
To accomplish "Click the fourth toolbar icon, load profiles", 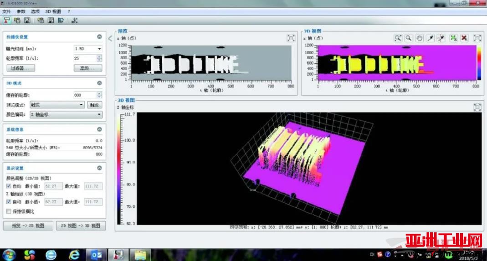I will (41, 20).
